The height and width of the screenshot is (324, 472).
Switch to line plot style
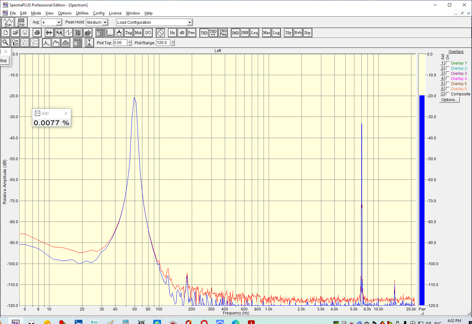(x=46, y=43)
